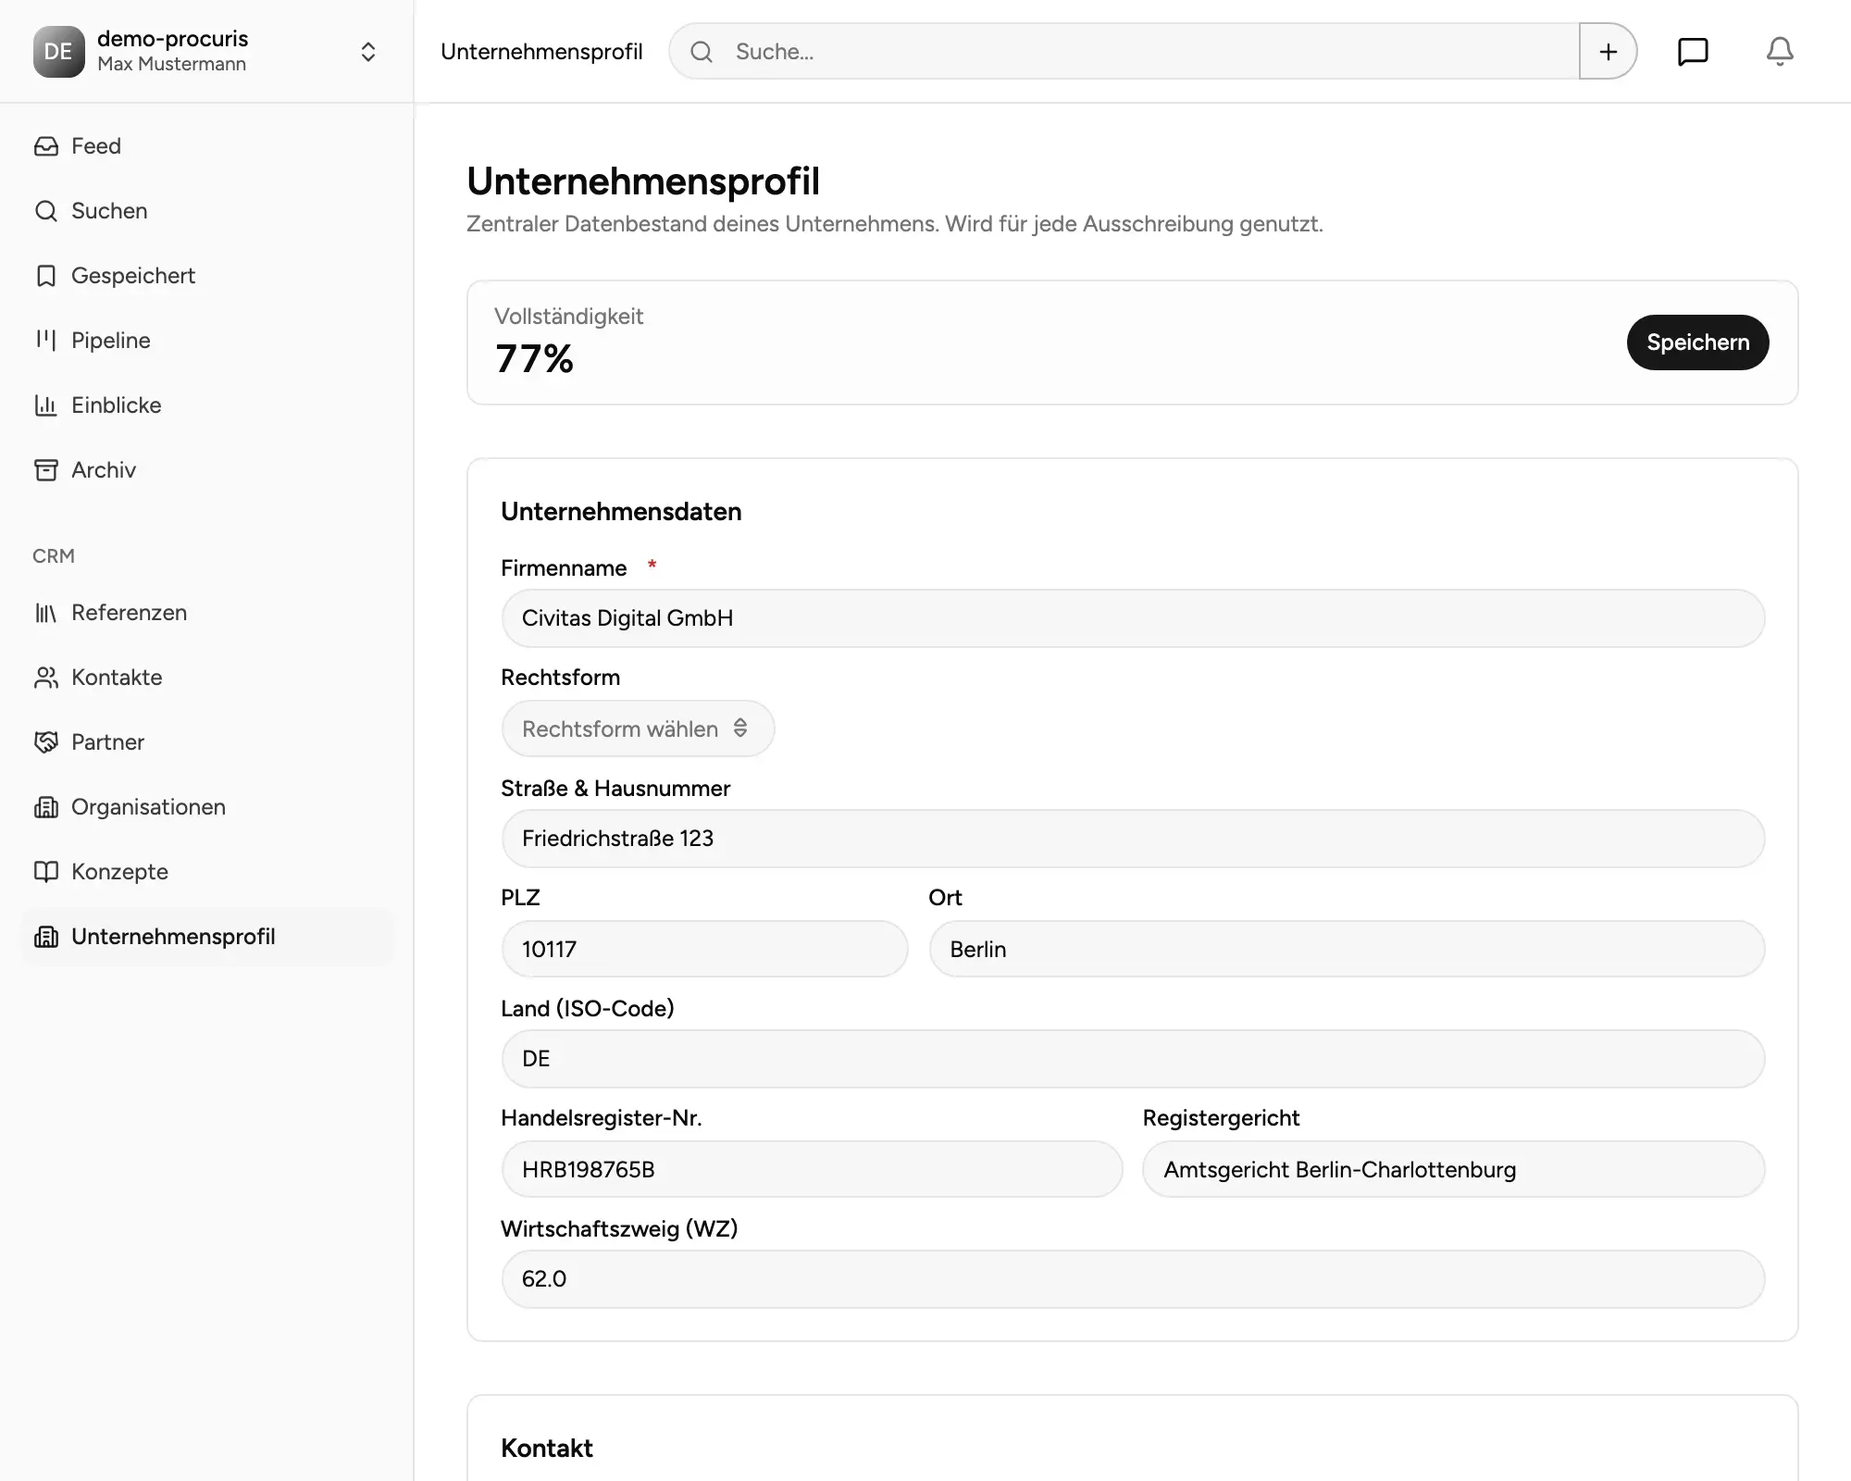Open Archiv in sidebar

pyautogui.click(x=207, y=470)
